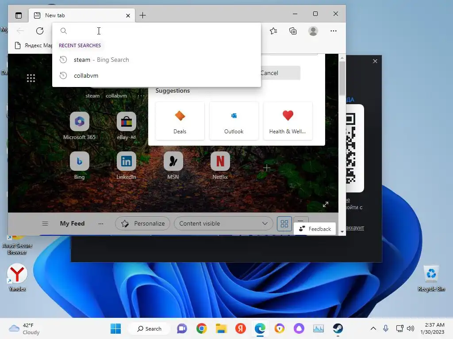Open the Collections icon in Edge toolbar
This screenshot has width=453, height=339.
(293, 31)
